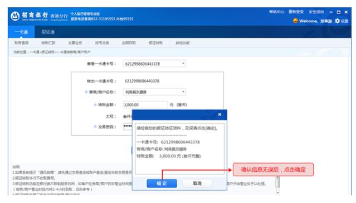Click the service phone number text in header
This screenshot has width=356, height=203.
click(x=102, y=19)
